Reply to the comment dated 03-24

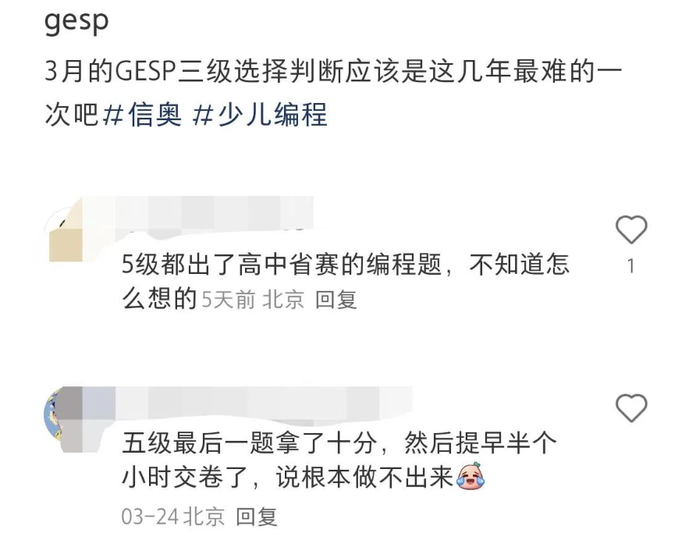257,517
